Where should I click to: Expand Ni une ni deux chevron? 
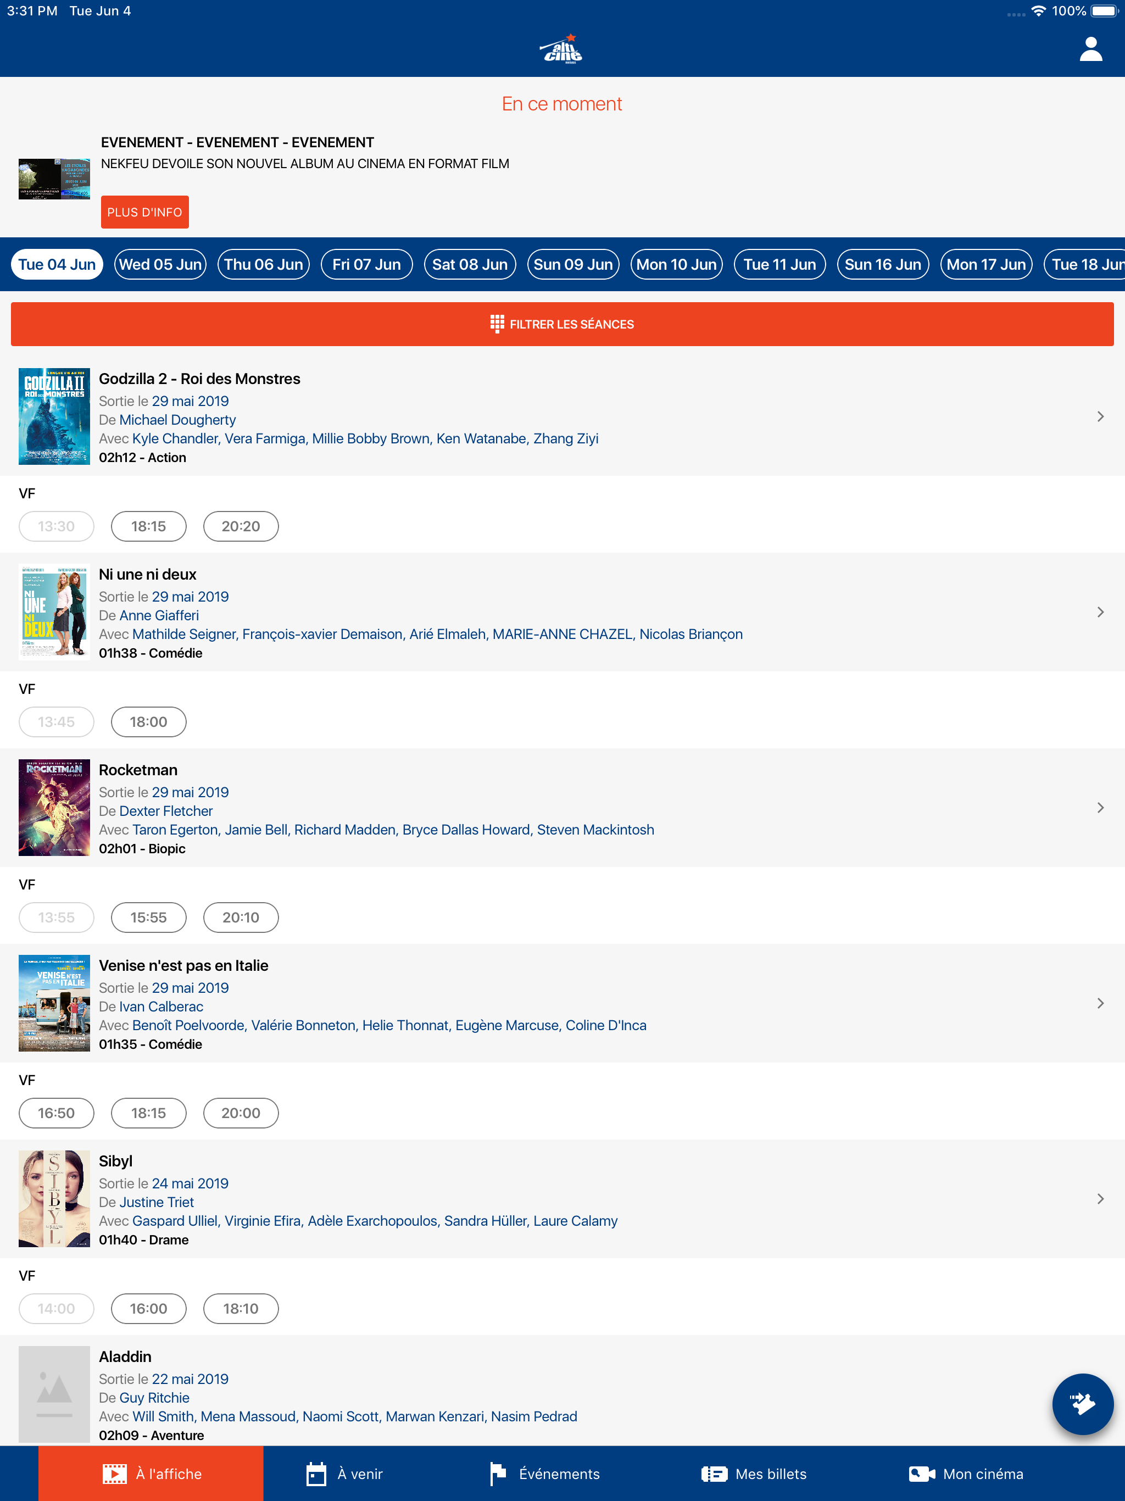1100,611
